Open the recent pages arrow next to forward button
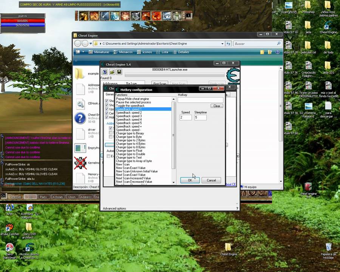 (x=91, y=43)
